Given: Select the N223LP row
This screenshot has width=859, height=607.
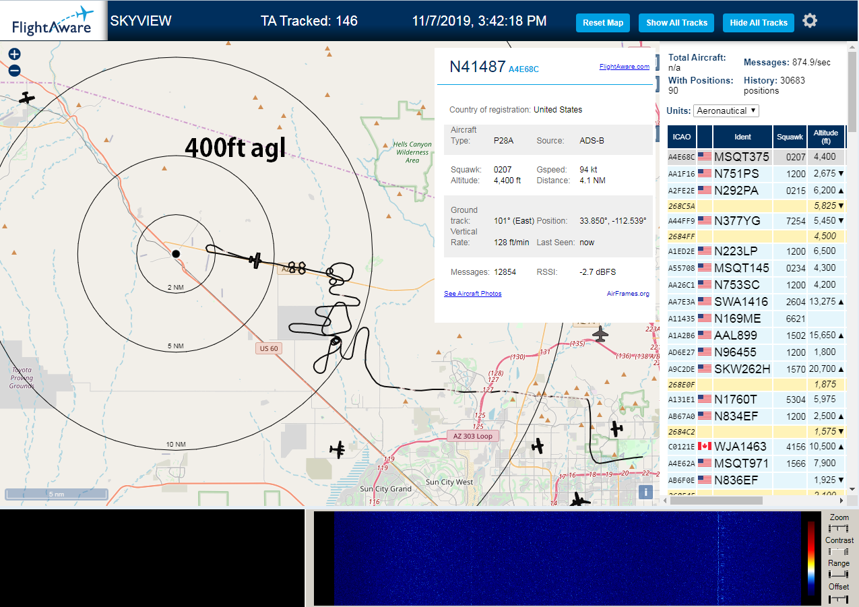Looking at the screenshot, I should (x=757, y=251).
